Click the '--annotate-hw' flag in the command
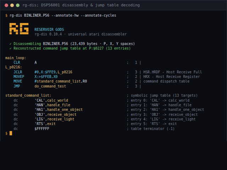This screenshot has height=170, width=227. [65, 15]
